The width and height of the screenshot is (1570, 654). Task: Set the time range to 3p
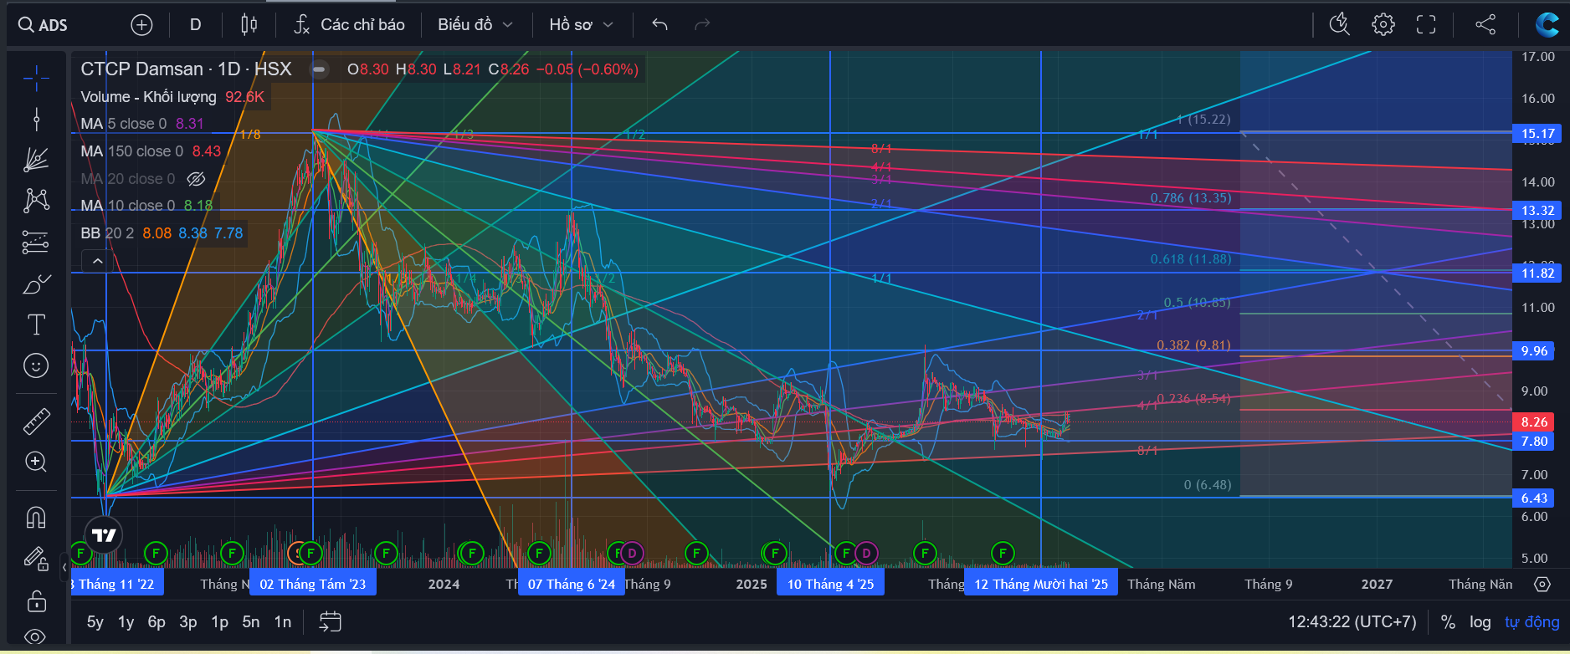[x=188, y=622]
